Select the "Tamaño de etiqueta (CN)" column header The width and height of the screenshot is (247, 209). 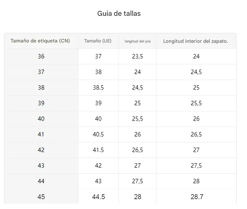point(40,41)
